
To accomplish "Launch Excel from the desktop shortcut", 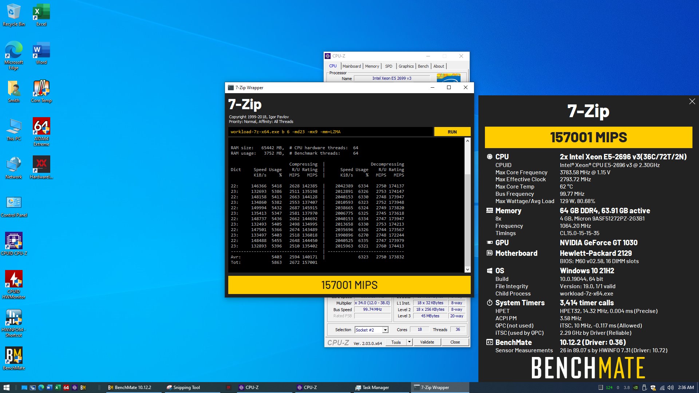I will 41,15.
